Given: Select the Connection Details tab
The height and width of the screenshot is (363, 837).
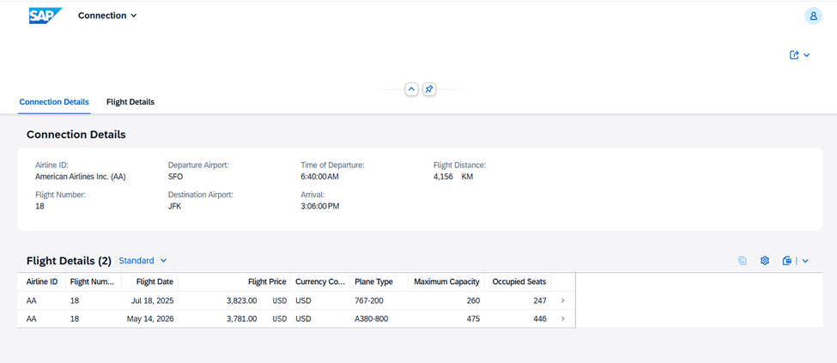Looking at the screenshot, I should pos(54,102).
